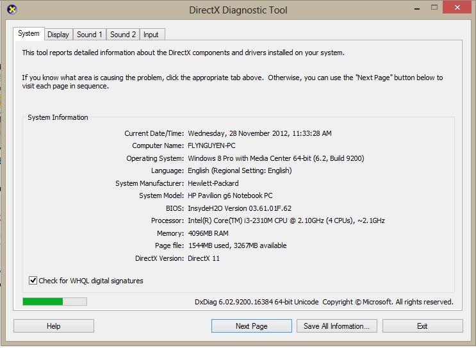Click the DirectX 11 version value
476x348 pixels.
[x=204, y=258]
